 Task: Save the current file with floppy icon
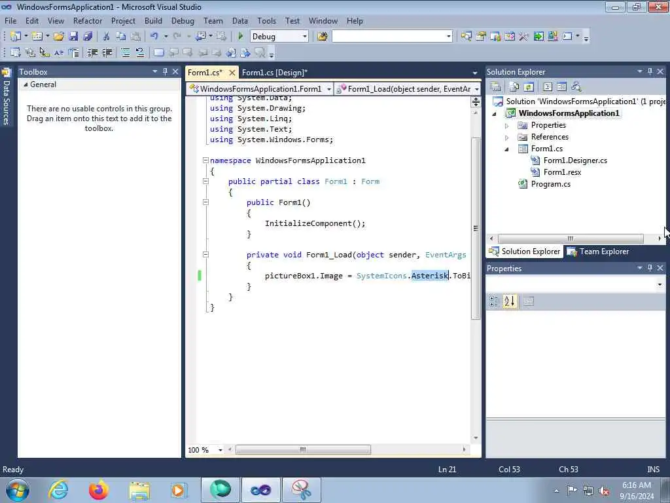coord(73,37)
